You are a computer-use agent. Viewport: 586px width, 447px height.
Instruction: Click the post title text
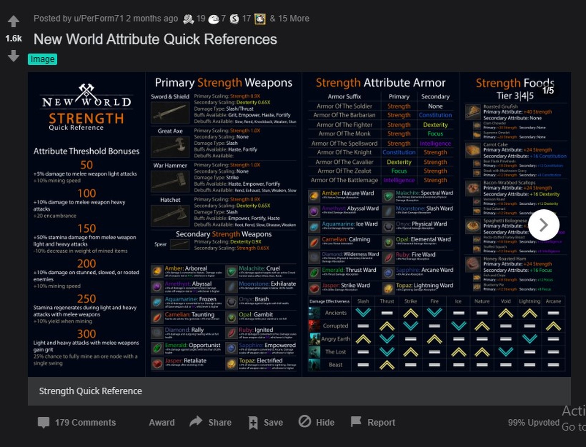tap(155, 39)
